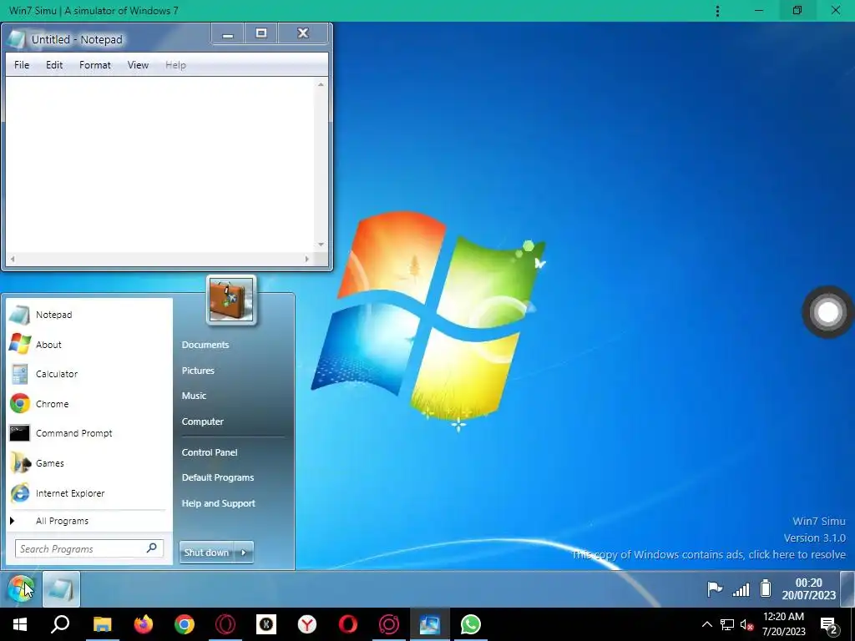Minimize the Notepad window
Image resolution: width=855 pixels, height=641 pixels.
(x=228, y=33)
